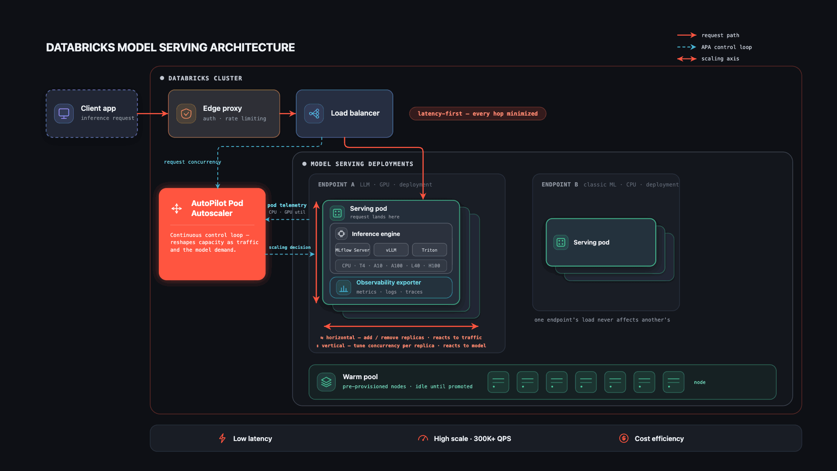Image resolution: width=837 pixels, height=471 pixels.
Task: Select the MLflow Server chip
Action: pyautogui.click(x=352, y=250)
